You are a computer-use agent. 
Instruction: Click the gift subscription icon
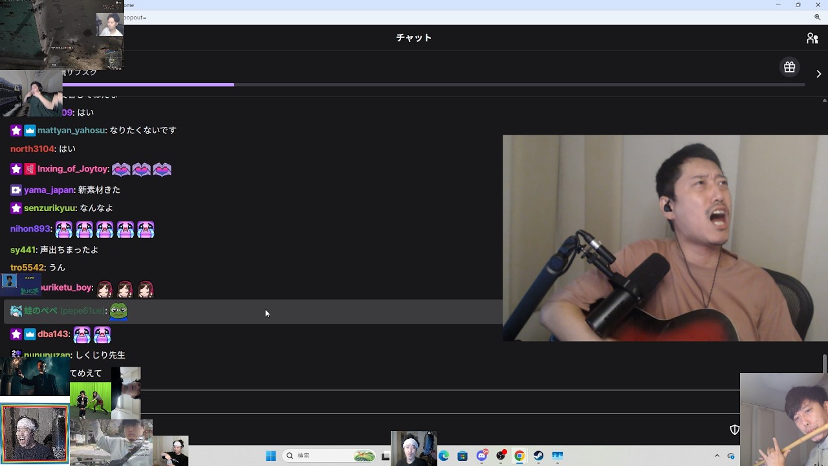point(789,67)
